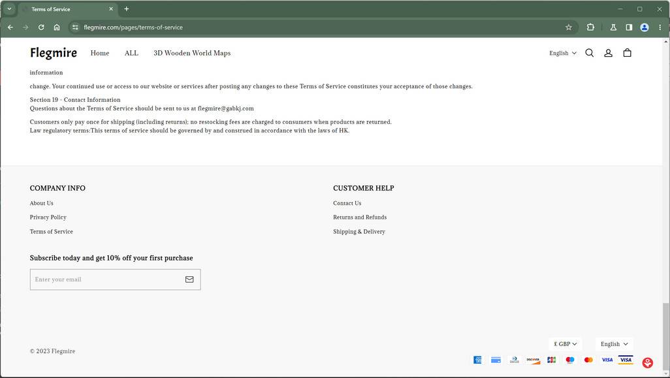Select the Terms of Service browser tab
The image size is (670, 378).
coord(67,9)
